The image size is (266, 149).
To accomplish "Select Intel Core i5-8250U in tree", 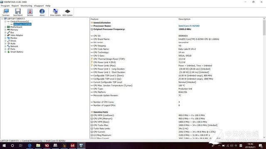I will pos(22,24).
